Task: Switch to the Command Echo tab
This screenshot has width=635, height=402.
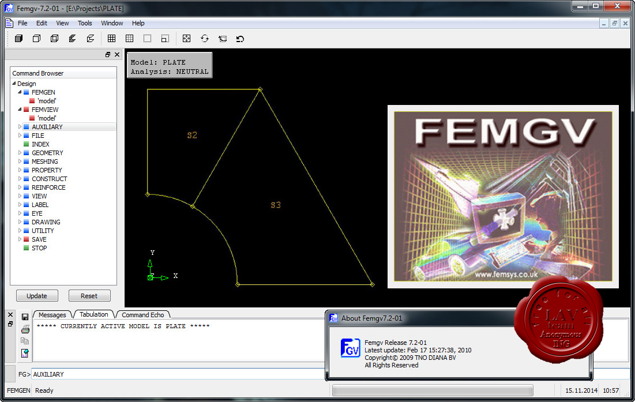Action: click(143, 314)
